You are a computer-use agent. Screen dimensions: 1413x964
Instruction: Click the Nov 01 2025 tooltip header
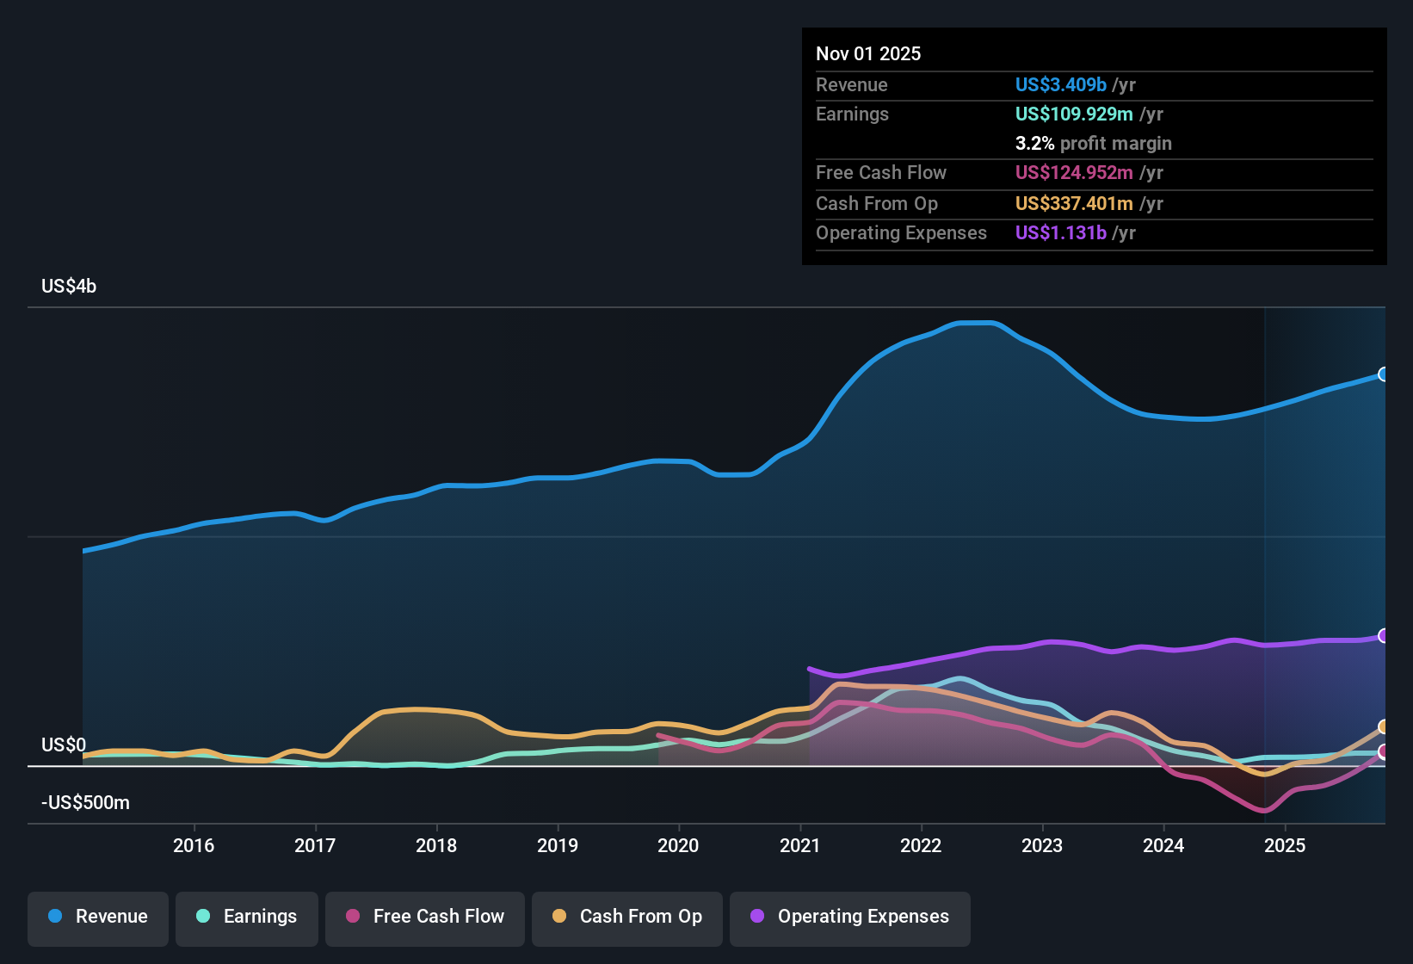pyautogui.click(x=868, y=53)
